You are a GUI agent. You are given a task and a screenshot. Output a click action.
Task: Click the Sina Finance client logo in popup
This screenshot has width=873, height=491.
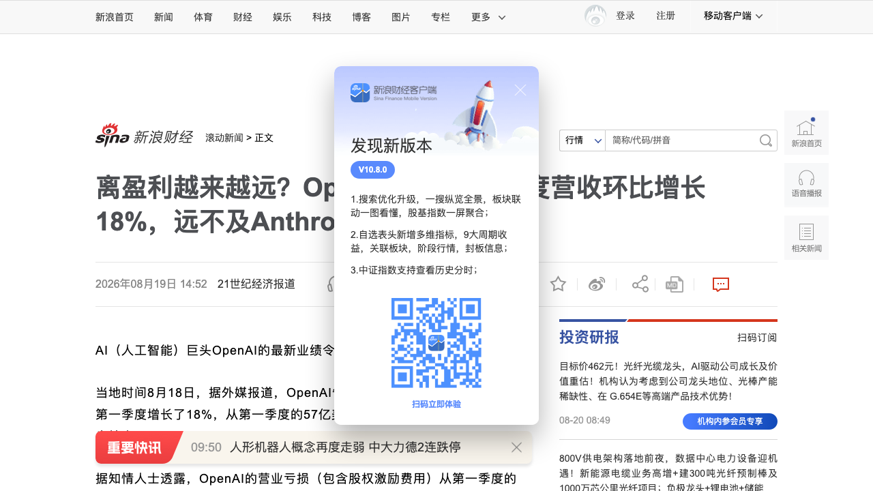(394, 93)
